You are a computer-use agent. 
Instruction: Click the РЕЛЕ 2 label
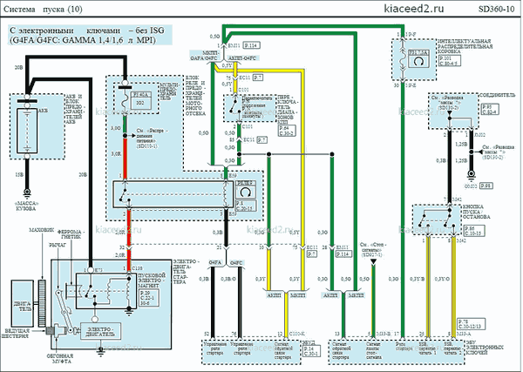pyautogui.click(x=246, y=183)
